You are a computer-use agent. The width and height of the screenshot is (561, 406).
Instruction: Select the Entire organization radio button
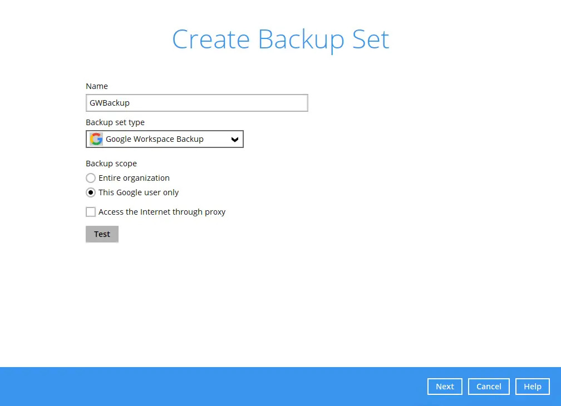point(91,178)
